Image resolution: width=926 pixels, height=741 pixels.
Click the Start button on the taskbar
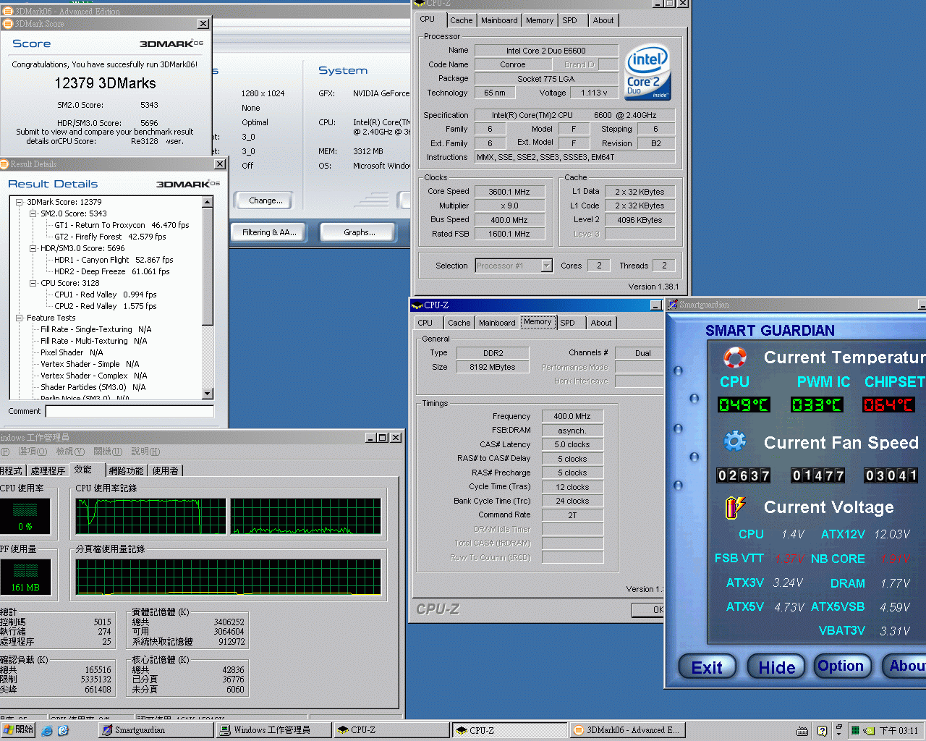coord(18,730)
